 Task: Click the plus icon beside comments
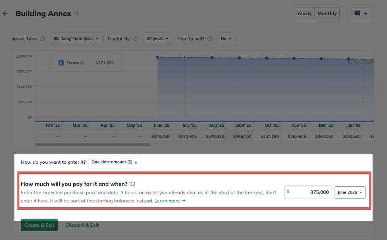point(366,13)
